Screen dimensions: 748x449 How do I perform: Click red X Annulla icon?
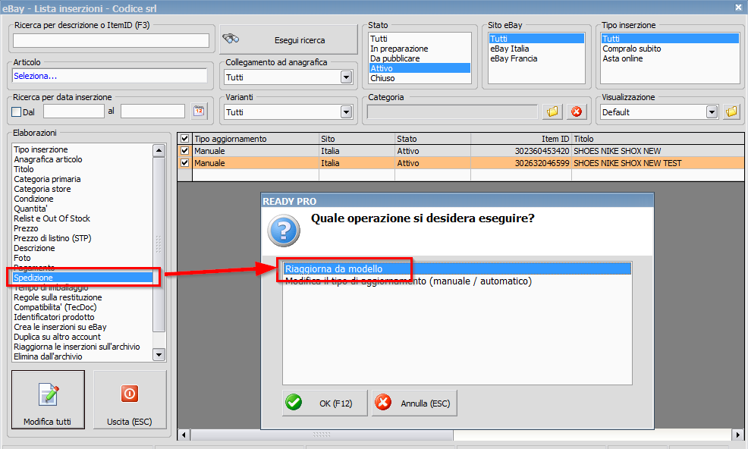click(x=383, y=402)
